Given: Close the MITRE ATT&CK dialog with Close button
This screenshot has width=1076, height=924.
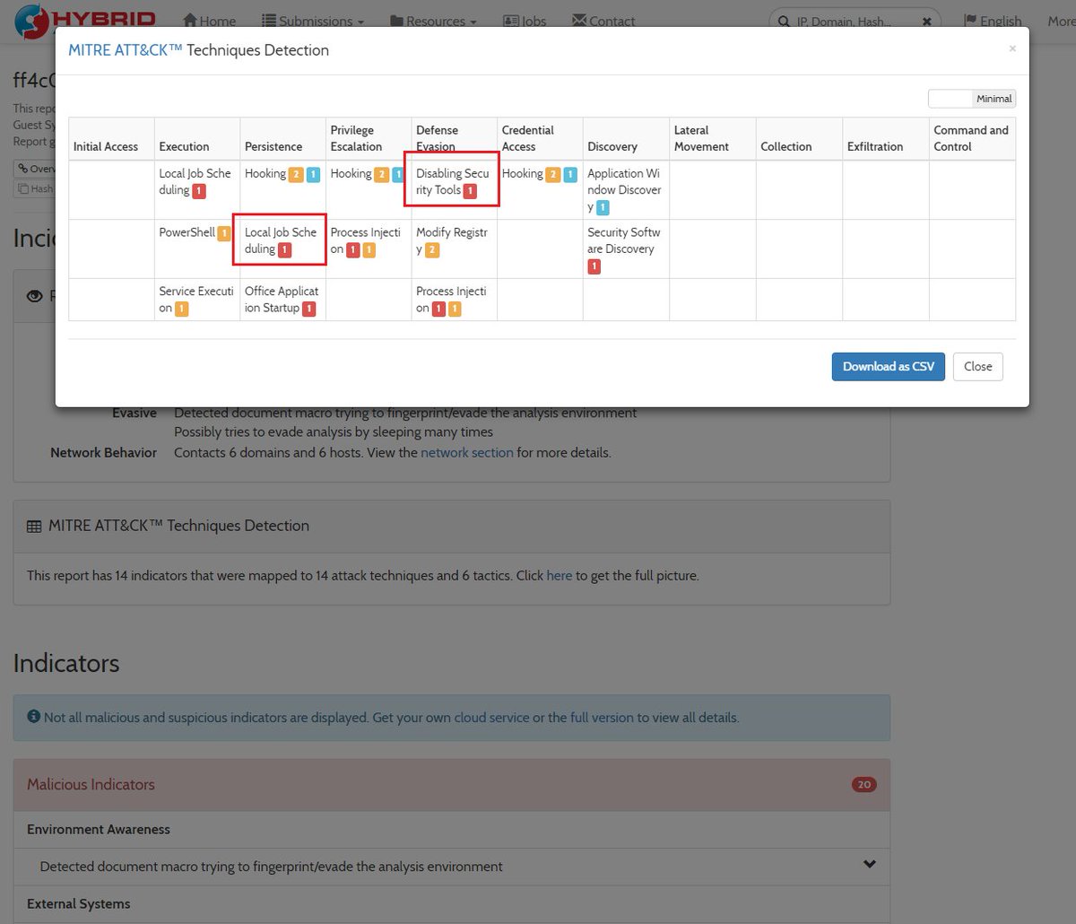Looking at the screenshot, I should click(x=977, y=366).
